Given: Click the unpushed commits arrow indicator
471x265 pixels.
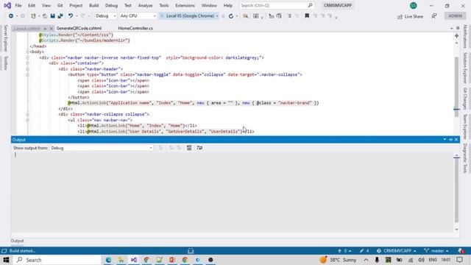Looking at the screenshot, I should click(x=344, y=250).
